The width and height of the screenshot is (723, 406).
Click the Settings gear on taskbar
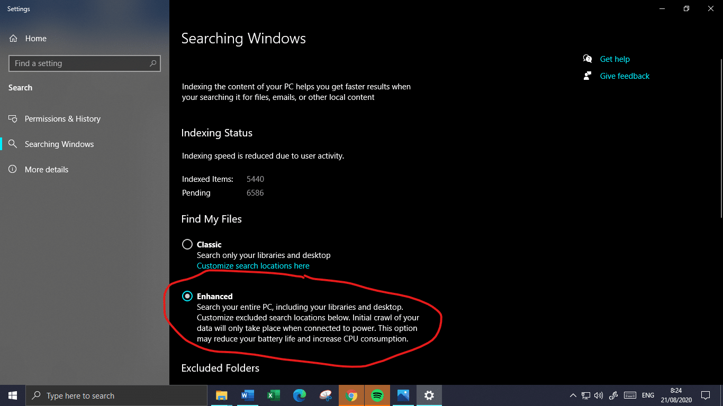click(x=429, y=395)
